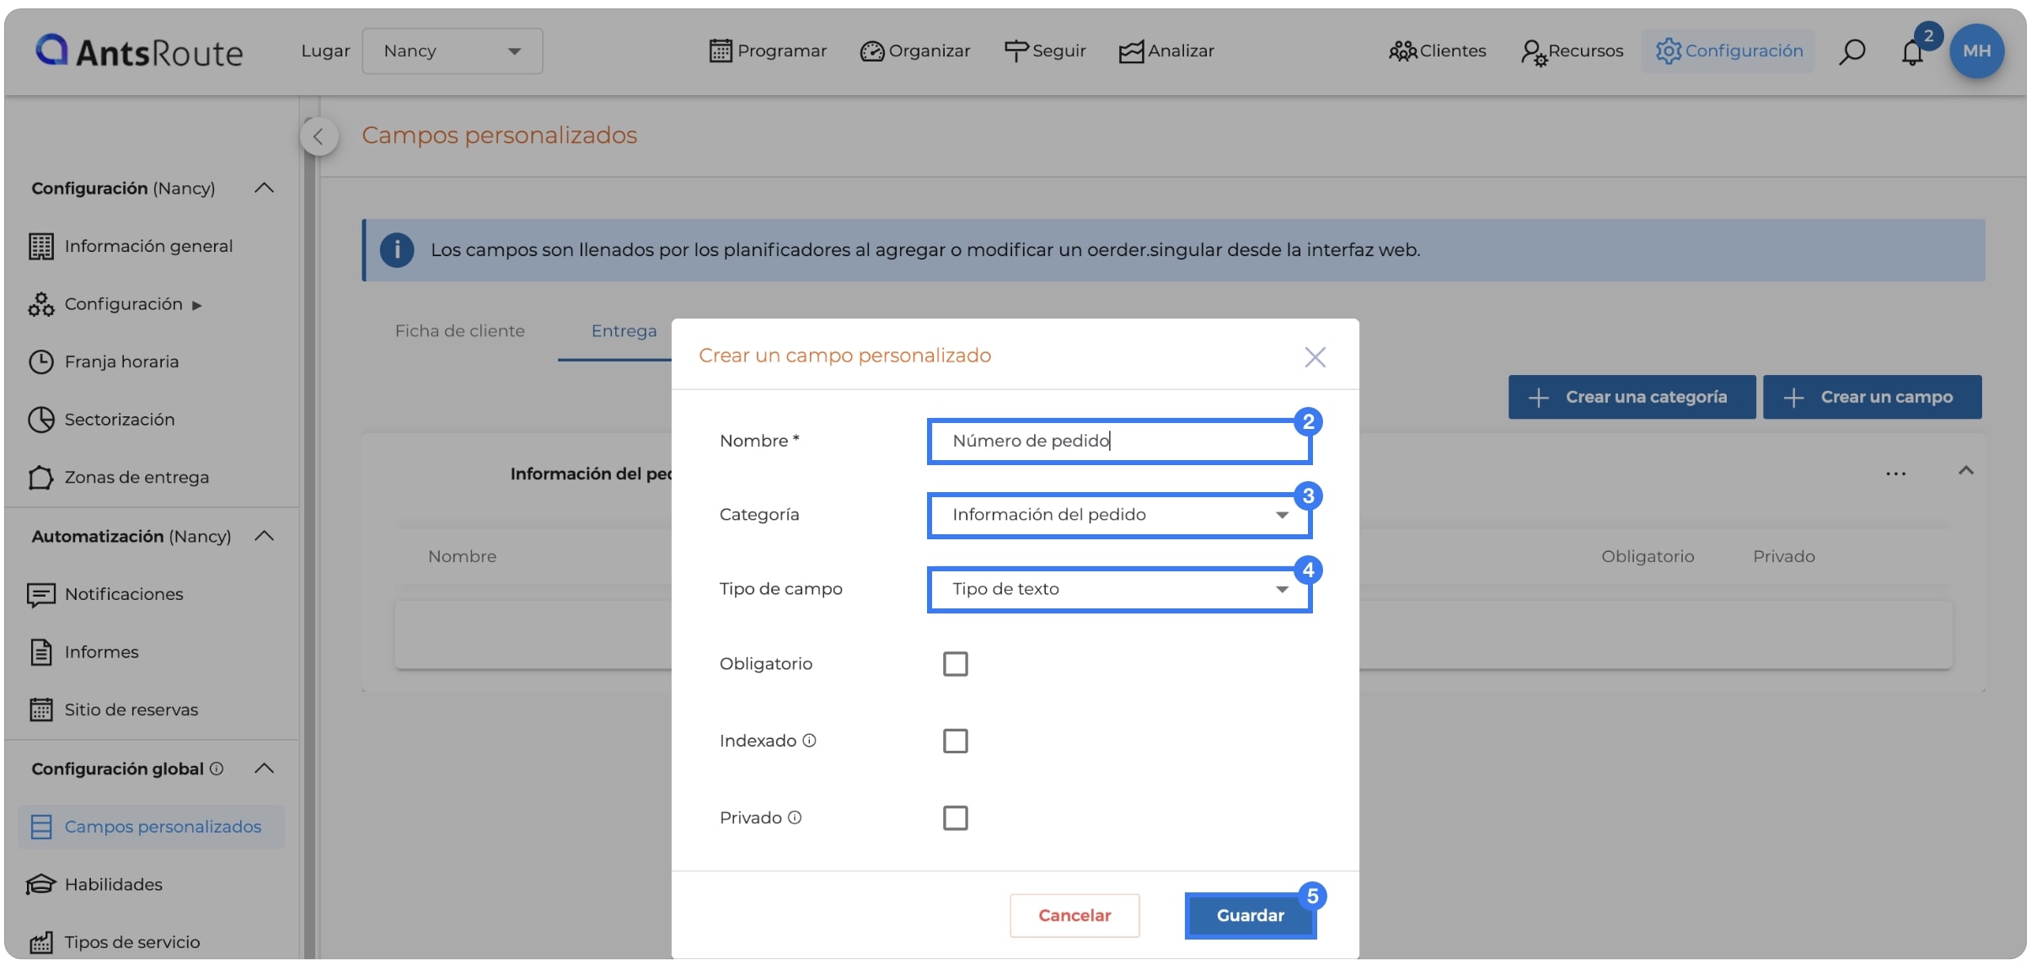This screenshot has height=964, width=2031.
Task: Open the search magnifier icon
Action: tap(1851, 51)
